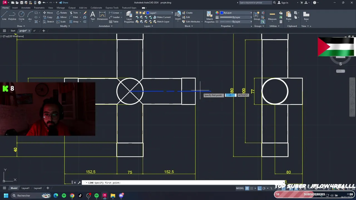Screen dimensions: 356x200
Task: Expand the Annotation panel
Action: [x=106, y=26]
